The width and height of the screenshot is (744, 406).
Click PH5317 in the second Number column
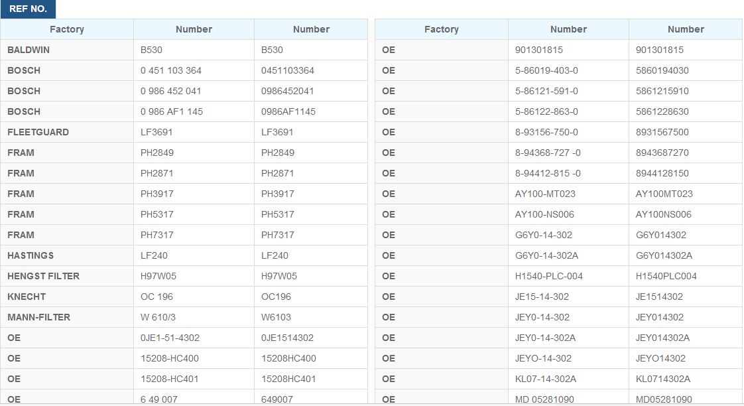click(x=278, y=214)
